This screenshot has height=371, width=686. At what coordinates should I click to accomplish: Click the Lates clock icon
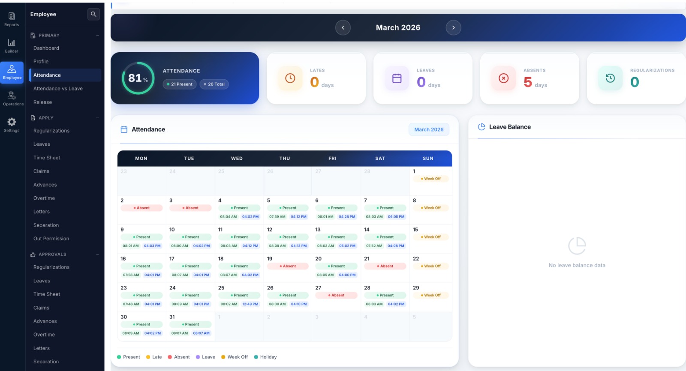click(x=290, y=78)
